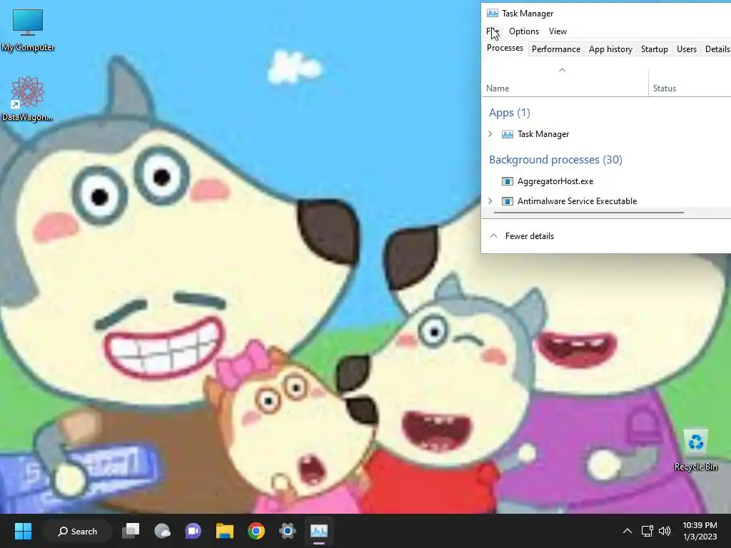This screenshot has width=731, height=548.
Task: Open Task View from the taskbar
Action: (x=131, y=531)
